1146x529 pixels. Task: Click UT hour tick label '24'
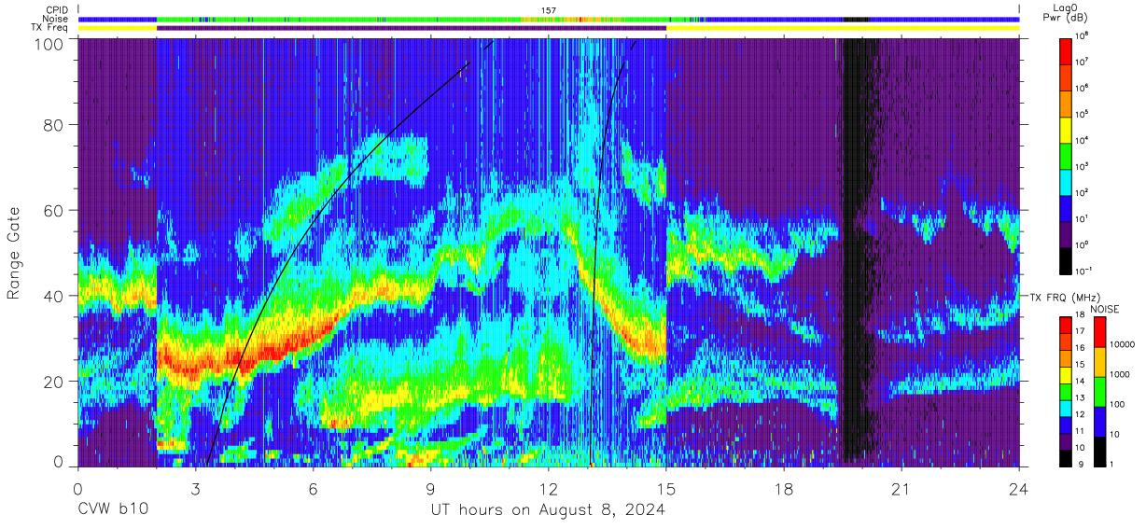pos(1019,488)
